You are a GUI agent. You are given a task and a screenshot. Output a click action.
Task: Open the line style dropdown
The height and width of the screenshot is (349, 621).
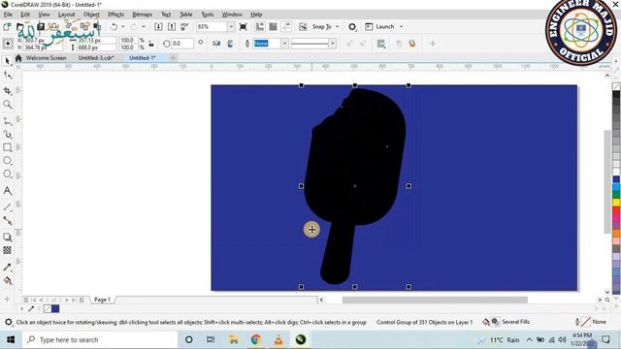(333, 44)
